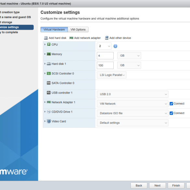Screen dimensions: 190x190
Task: Go to the creation type step
Action: pyautogui.click(x=10, y=12)
